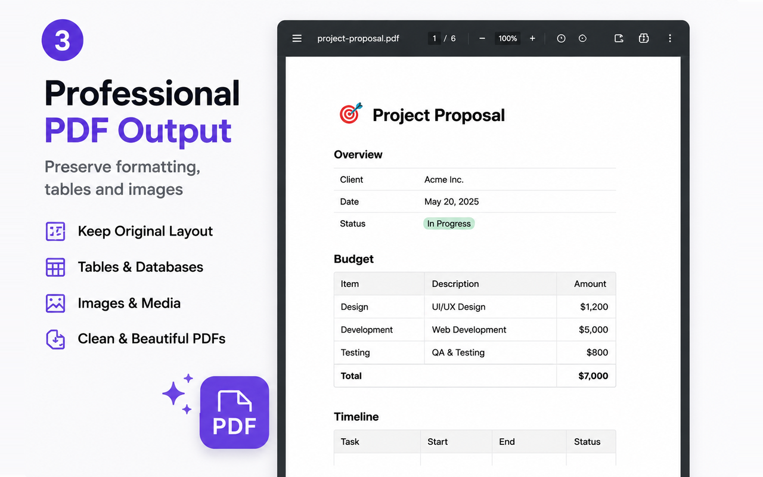763x477 pixels.
Task: Click the In Progress status tag
Action: [x=449, y=224]
